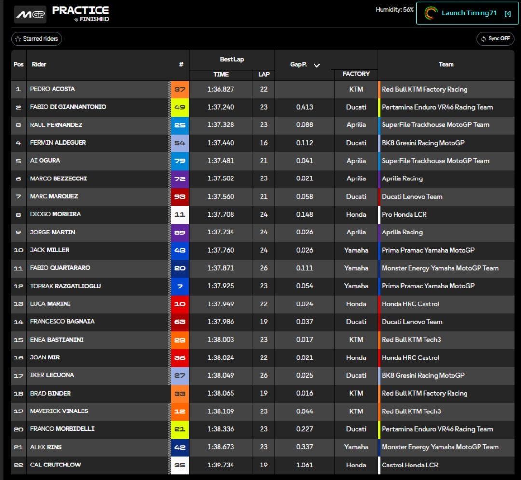Click the PRACTICE session title
The width and height of the screenshot is (521, 480).
tap(81, 10)
